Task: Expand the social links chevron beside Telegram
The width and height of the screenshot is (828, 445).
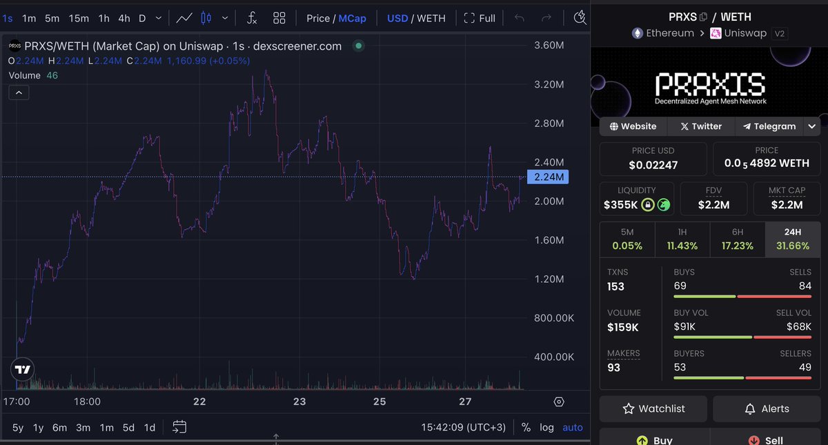Action: click(811, 126)
